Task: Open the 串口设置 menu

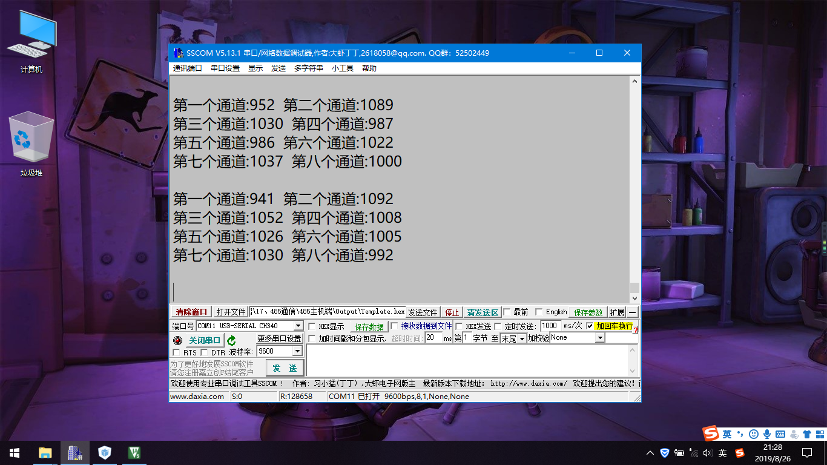Action: [224, 68]
